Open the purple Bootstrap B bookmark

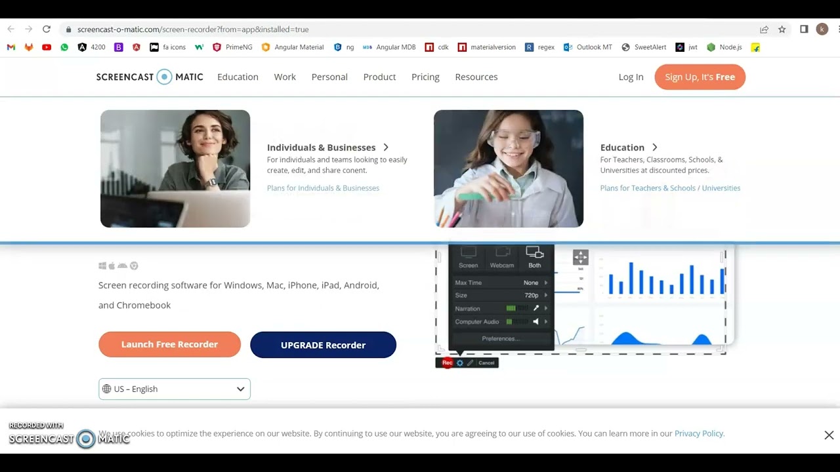pyautogui.click(x=119, y=47)
